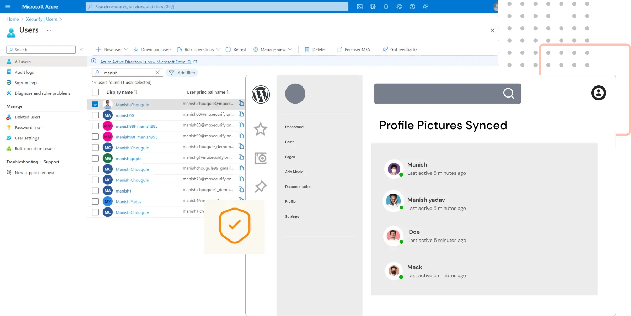631x316 pixels.
Task: Click the media camera icon in WordPress sidebar
Action: point(261,158)
